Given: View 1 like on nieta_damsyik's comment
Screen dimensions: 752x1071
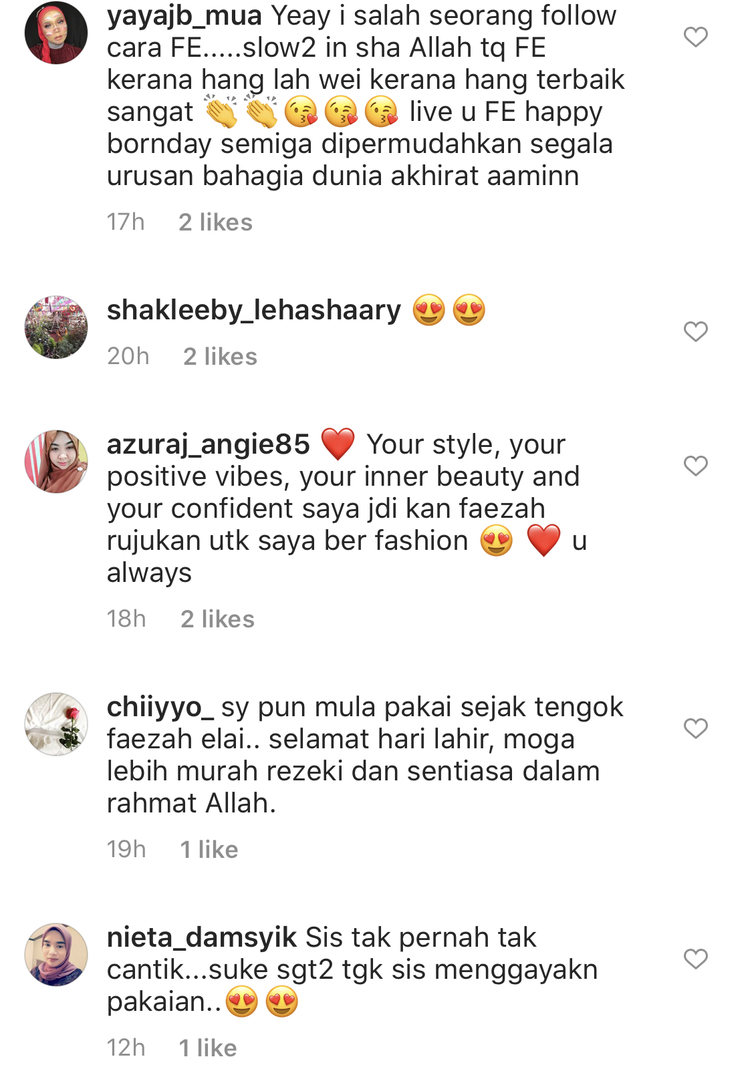Looking at the screenshot, I should pyautogui.click(x=208, y=1048).
